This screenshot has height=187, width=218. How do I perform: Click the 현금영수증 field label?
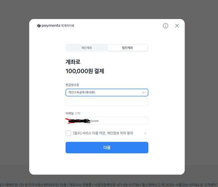click(x=72, y=85)
